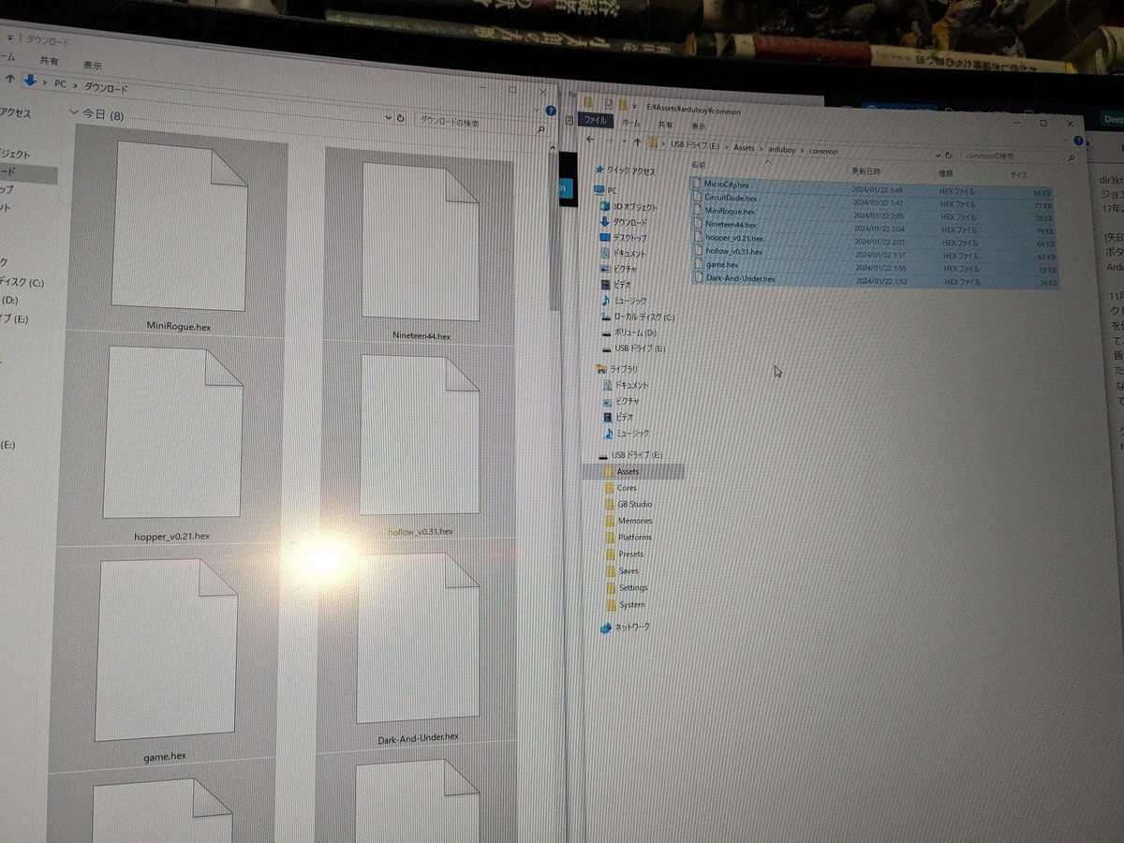Open ローカル ディスク (C:) in navigation pane

[x=637, y=317]
